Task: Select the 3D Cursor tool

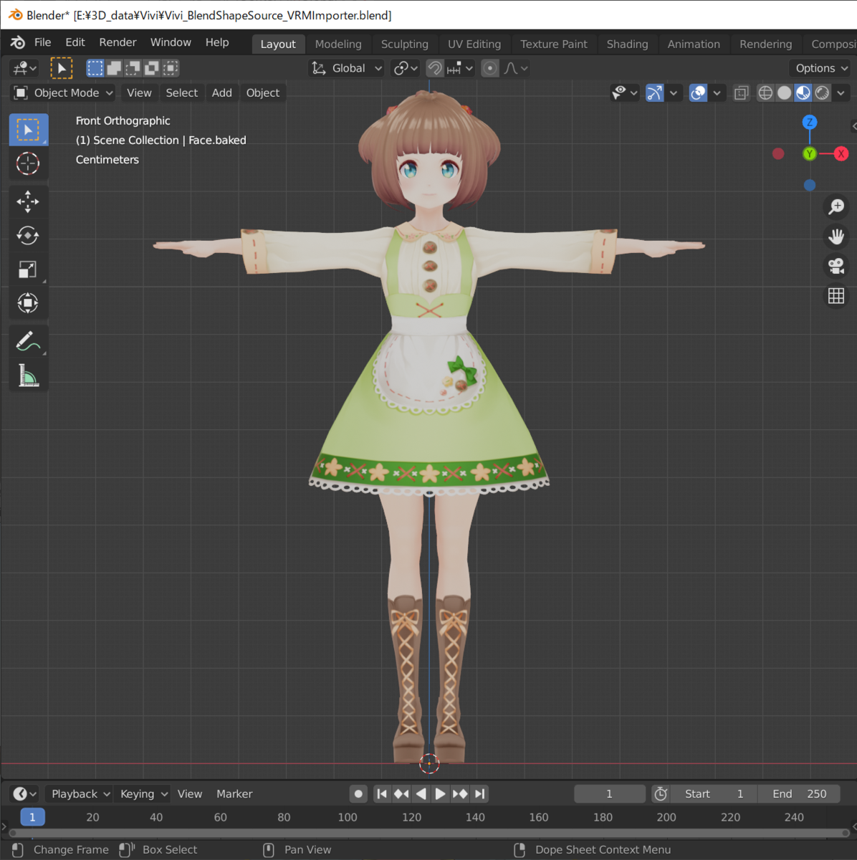Action: pyautogui.click(x=29, y=163)
